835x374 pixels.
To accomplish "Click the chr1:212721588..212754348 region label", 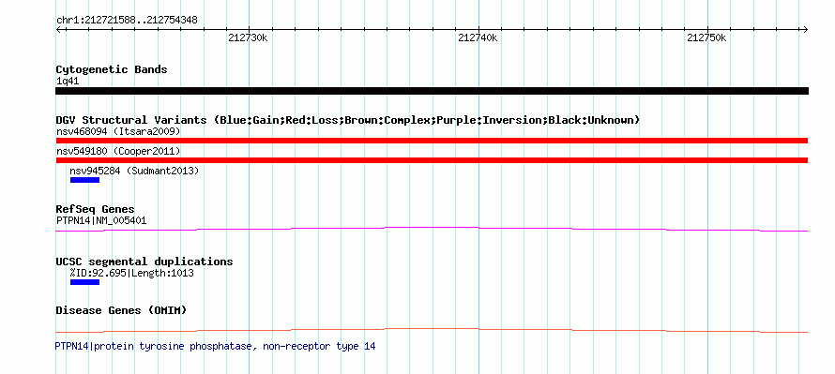I will pos(127,21).
